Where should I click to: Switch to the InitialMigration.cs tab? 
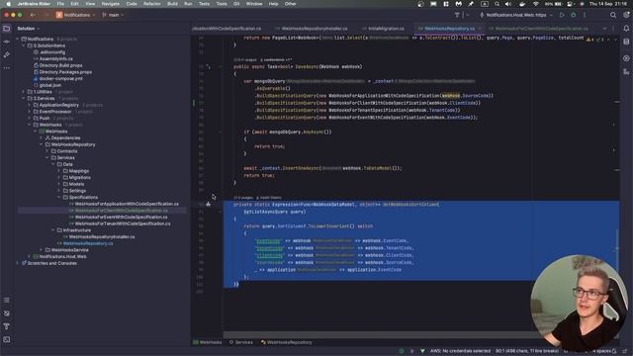[384, 29]
